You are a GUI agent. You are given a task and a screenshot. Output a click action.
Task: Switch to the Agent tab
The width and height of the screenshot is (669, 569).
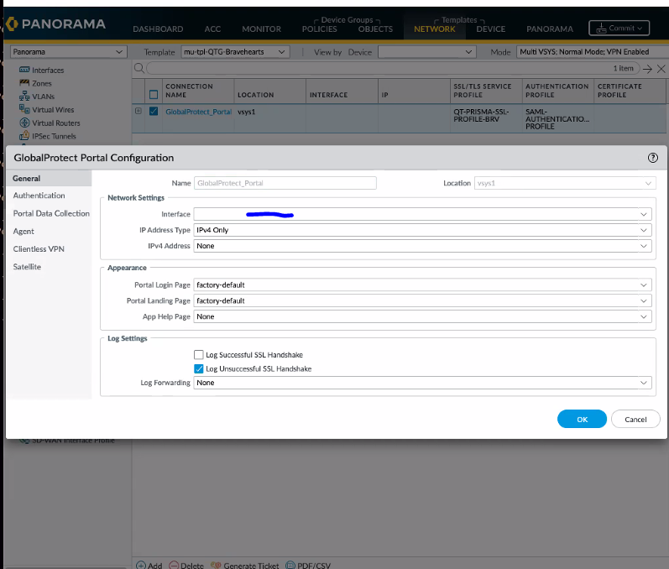point(24,231)
